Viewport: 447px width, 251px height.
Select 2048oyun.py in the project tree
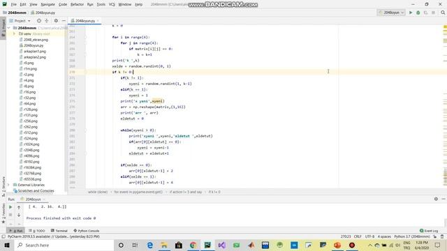tap(34, 45)
